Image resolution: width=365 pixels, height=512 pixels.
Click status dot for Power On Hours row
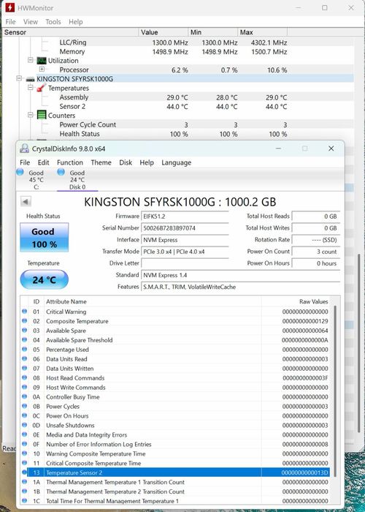pyautogui.click(x=24, y=415)
